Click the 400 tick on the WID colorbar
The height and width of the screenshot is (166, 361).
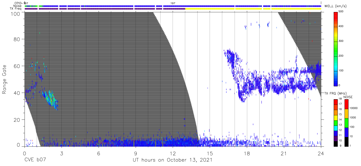point(341,26)
